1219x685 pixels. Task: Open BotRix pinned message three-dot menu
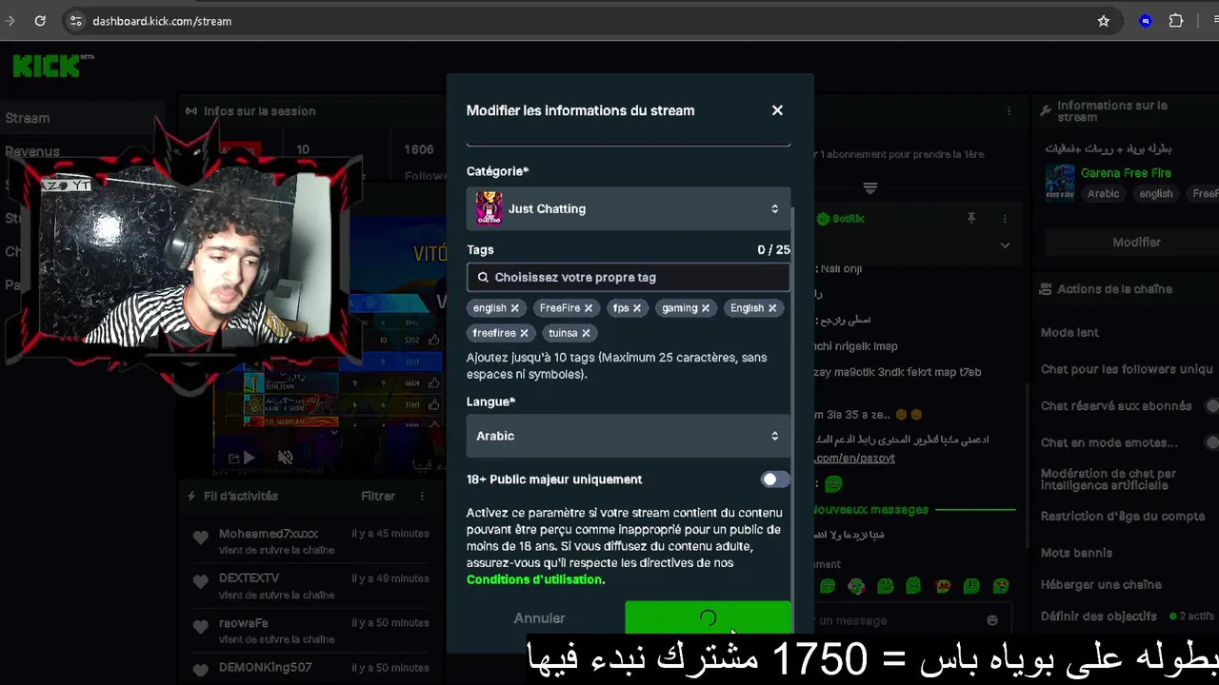pyautogui.click(x=1004, y=219)
